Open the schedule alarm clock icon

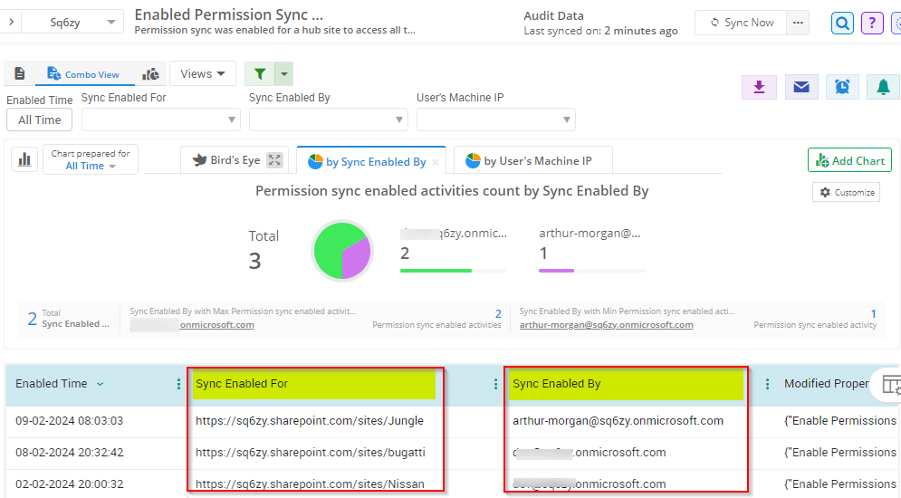click(842, 87)
